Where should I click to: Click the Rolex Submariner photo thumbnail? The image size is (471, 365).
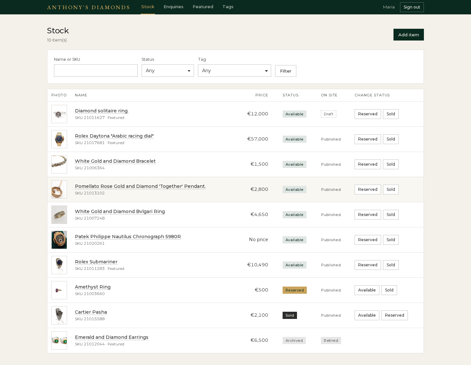59,265
